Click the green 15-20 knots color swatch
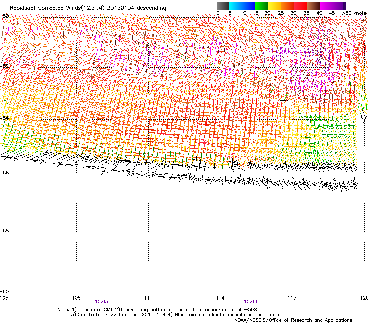The image size is (368, 323). pyautogui.click(x=262, y=6)
